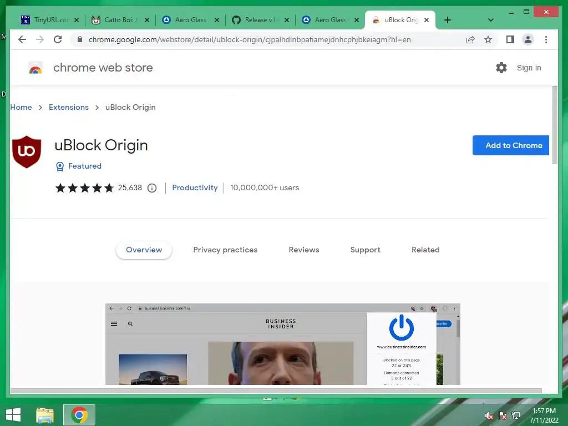Viewport: 568px width, 426px height.
Task: Click the horizontal scrollbar at page bottom
Action: click(x=276, y=391)
